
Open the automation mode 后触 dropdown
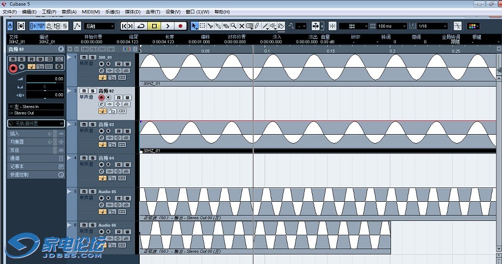(100, 26)
